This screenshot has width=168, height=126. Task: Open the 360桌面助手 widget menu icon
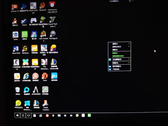pos(130,1)
